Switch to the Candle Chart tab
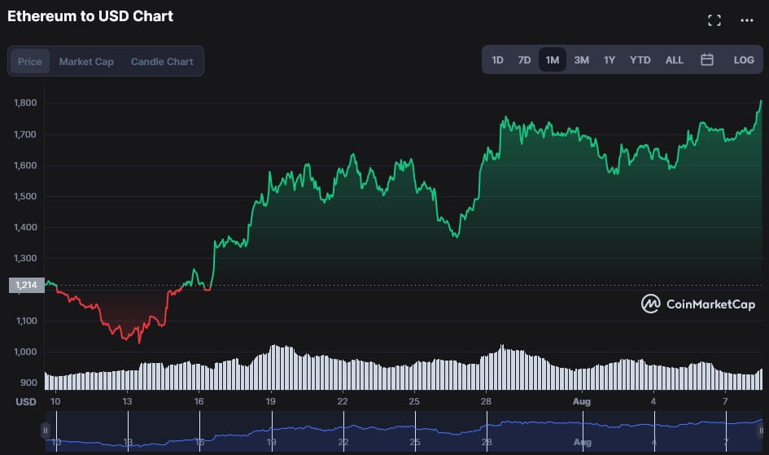The height and width of the screenshot is (455, 769). point(162,61)
